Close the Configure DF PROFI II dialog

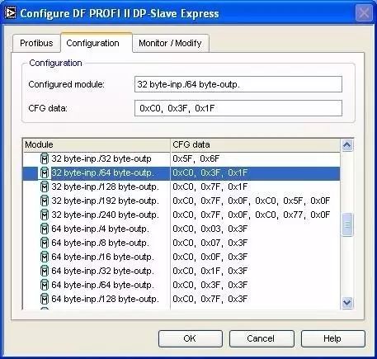pyautogui.click(x=363, y=13)
